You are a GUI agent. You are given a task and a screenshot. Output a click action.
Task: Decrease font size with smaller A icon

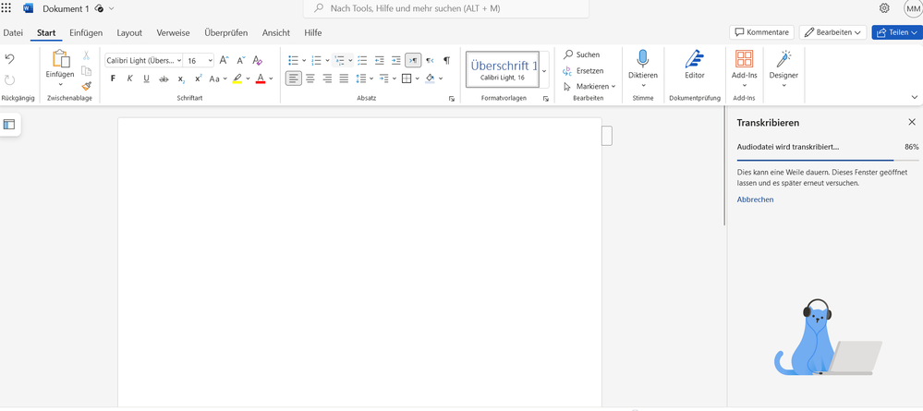[x=240, y=60]
